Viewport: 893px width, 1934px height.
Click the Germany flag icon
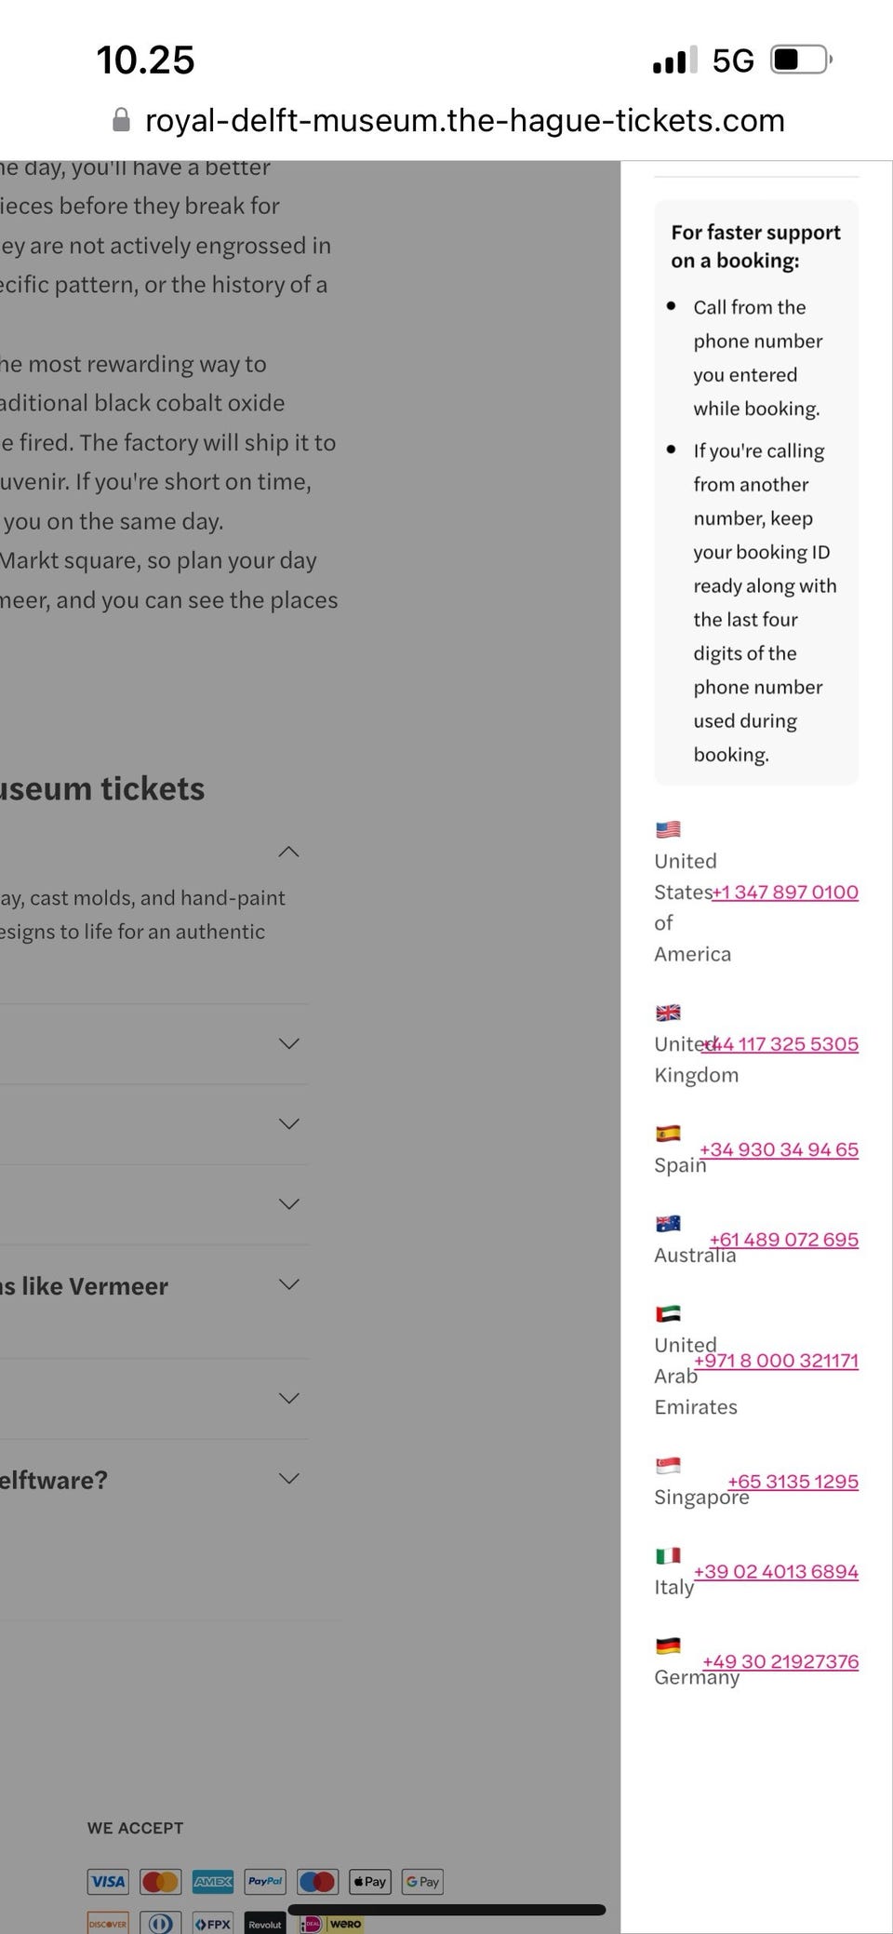click(668, 1645)
